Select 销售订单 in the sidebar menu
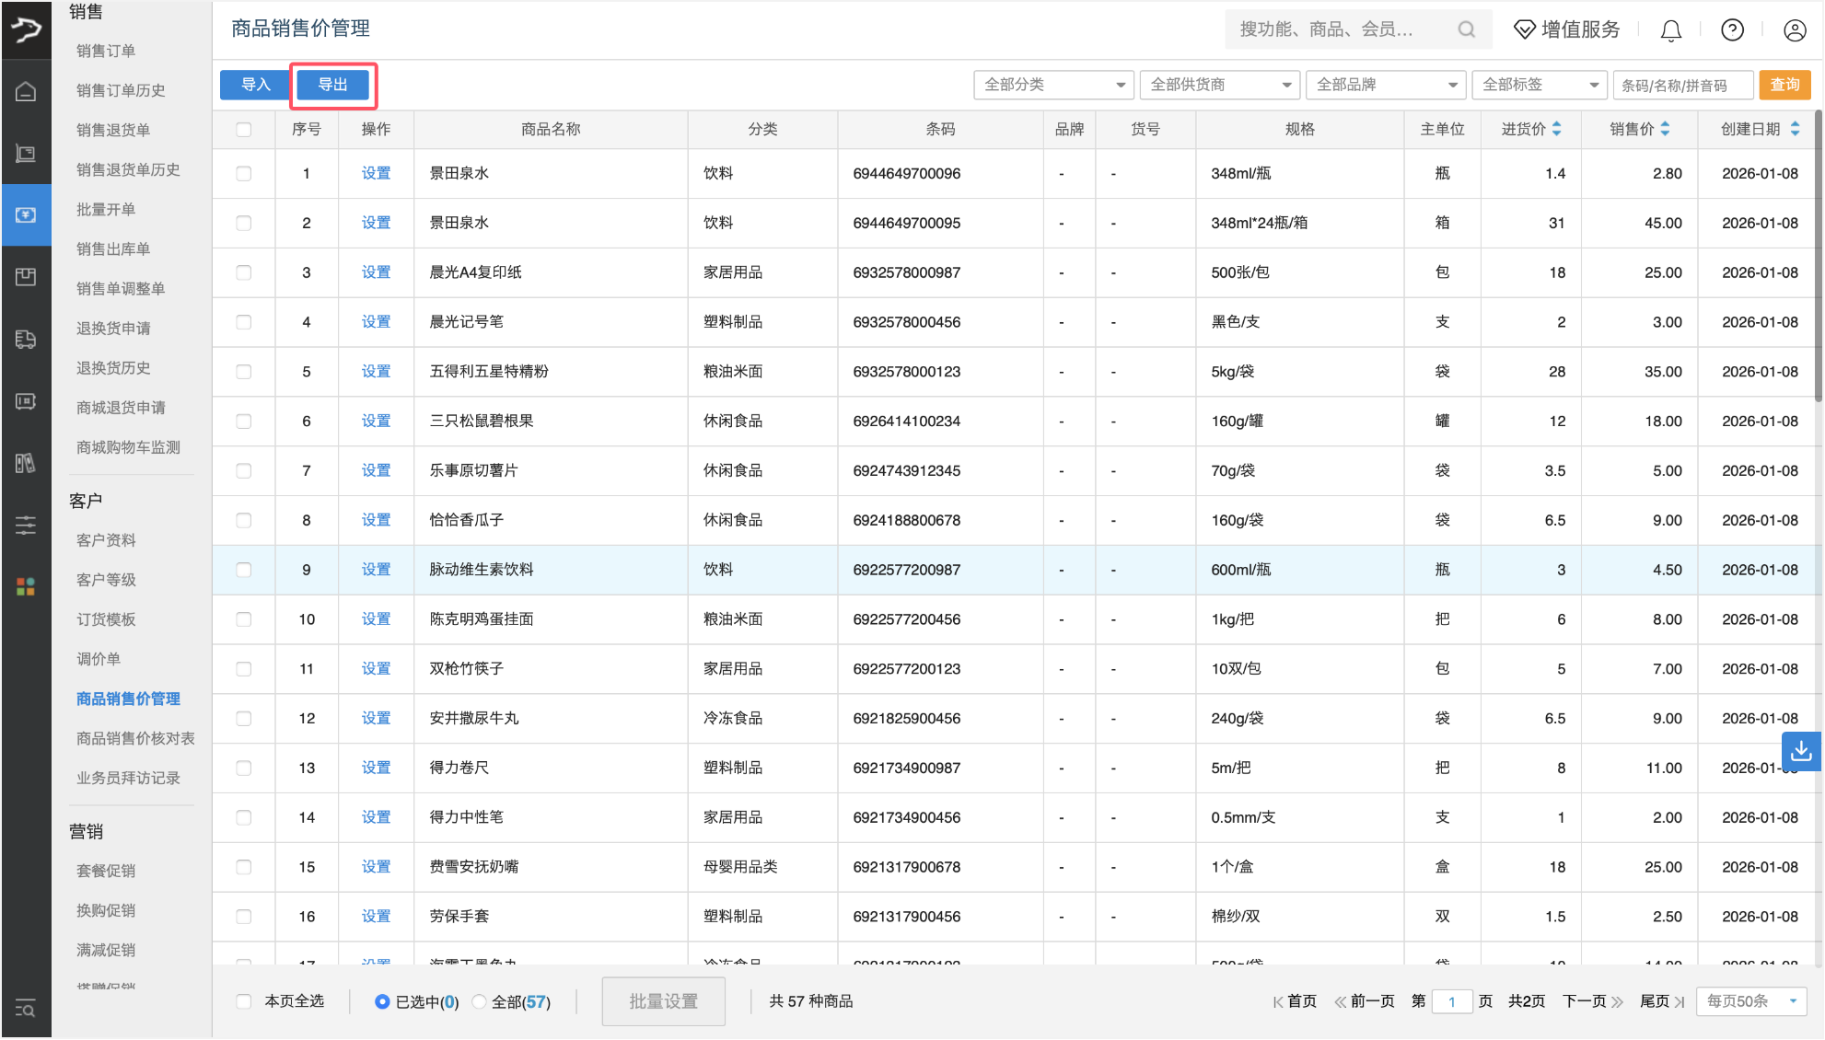The height and width of the screenshot is (1040, 1825). tap(104, 51)
